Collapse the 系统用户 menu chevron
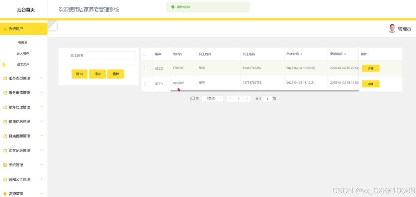416x197 pixels. (42, 29)
